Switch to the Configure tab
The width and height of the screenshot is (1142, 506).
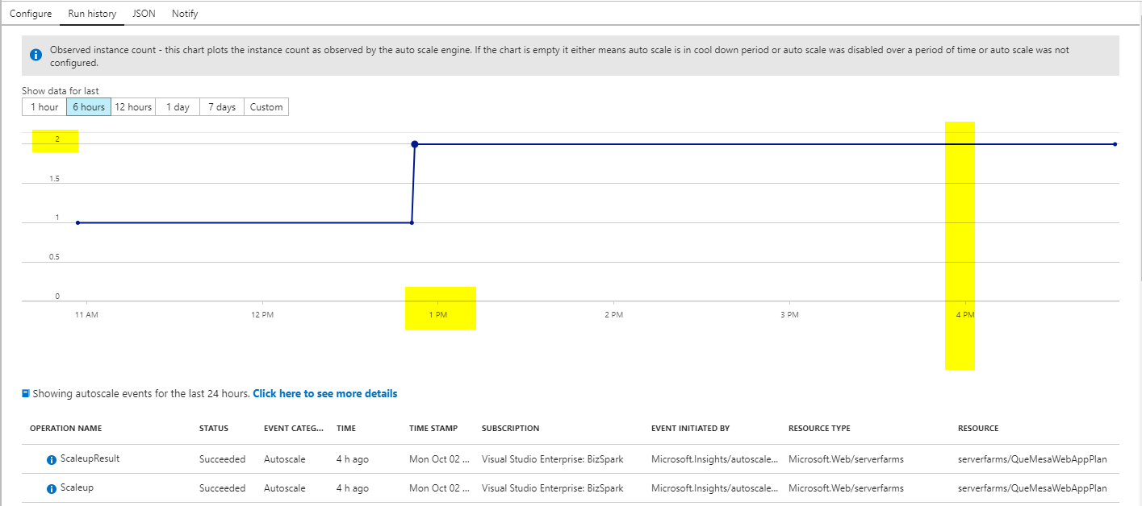click(x=31, y=13)
